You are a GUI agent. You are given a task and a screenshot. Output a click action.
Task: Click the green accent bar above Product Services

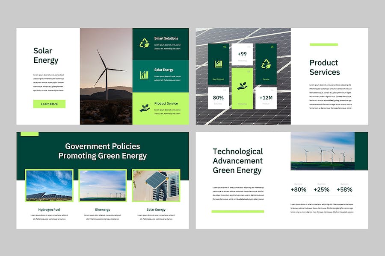[x=324, y=44]
